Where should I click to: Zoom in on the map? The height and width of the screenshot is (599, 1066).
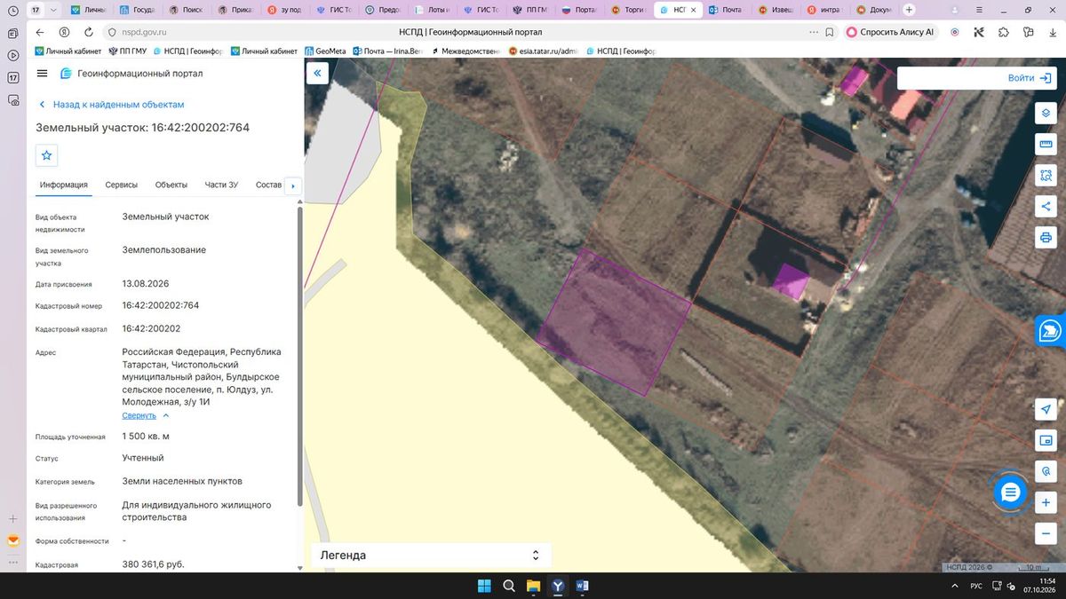[1046, 502]
